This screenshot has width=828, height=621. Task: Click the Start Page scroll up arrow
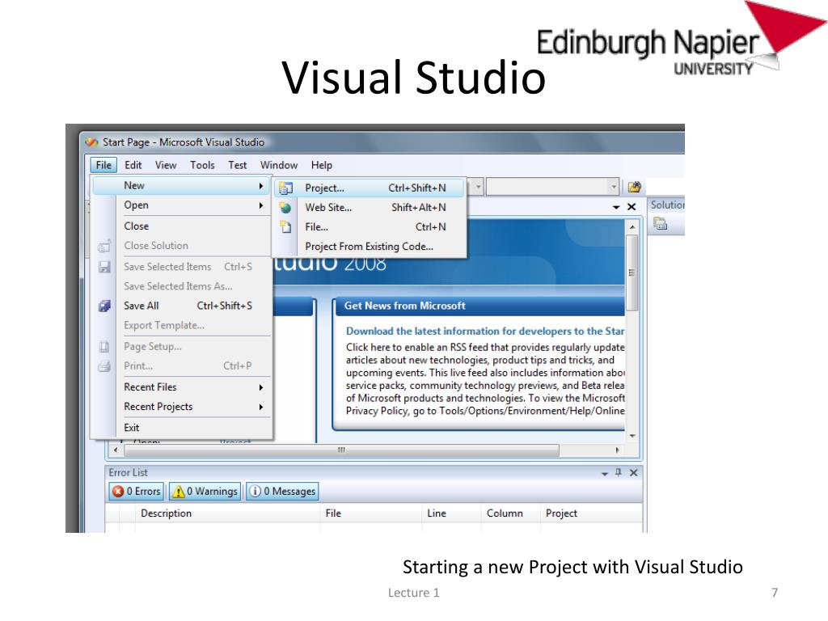(632, 227)
